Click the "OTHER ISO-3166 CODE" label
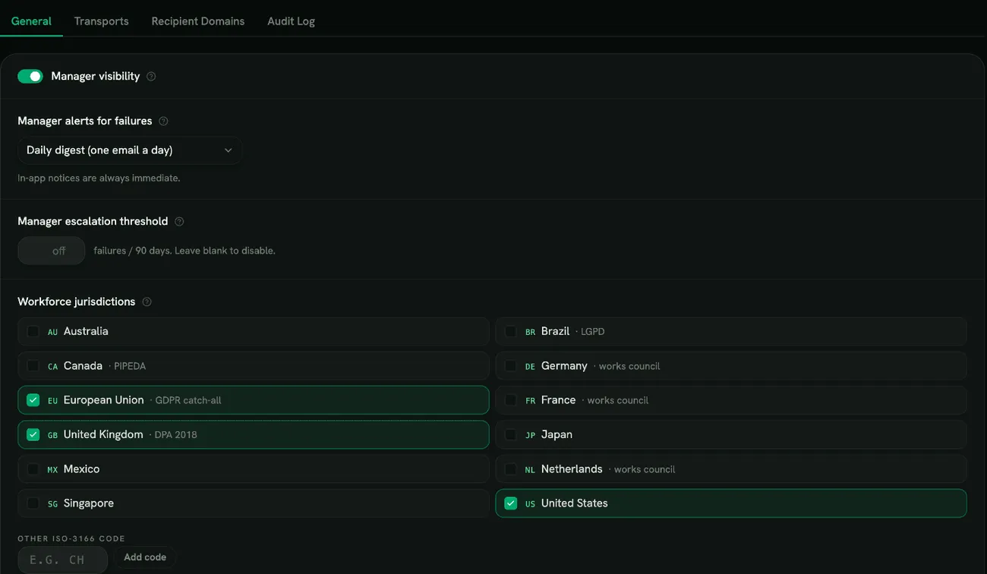 tap(71, 538)
